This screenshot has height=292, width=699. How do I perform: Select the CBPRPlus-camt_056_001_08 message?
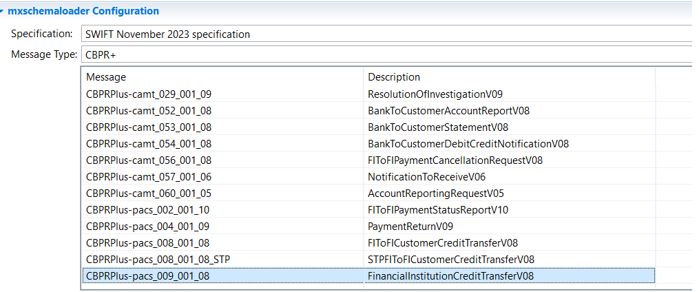147,160
